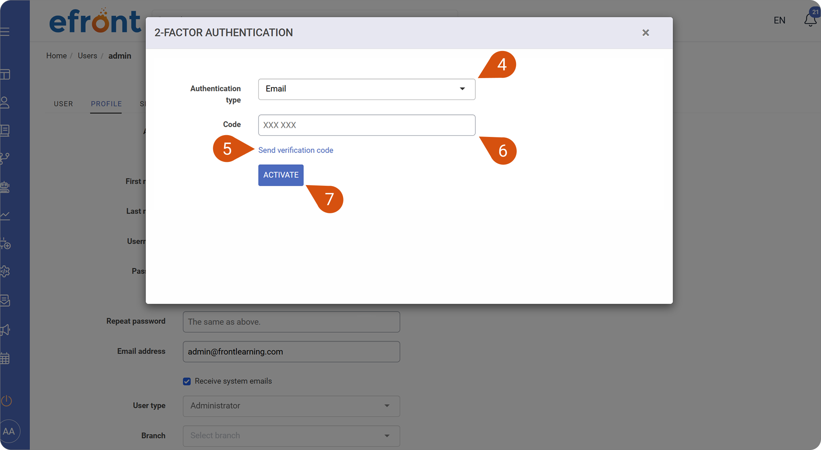821x450 pixels.
Task: Switch to the USER tab
Action: 63,104
